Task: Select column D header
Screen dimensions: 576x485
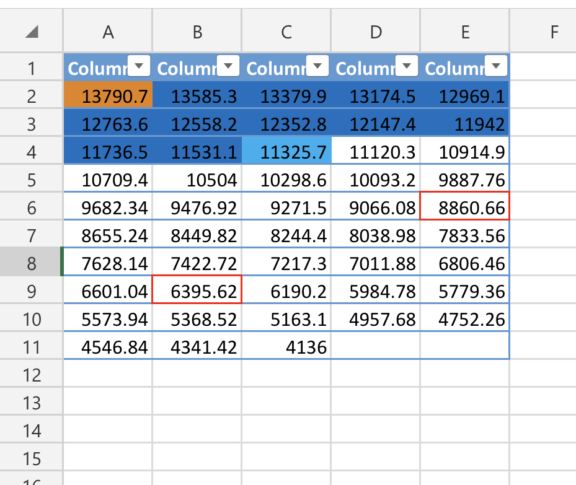Action: (x=376, y=31)
